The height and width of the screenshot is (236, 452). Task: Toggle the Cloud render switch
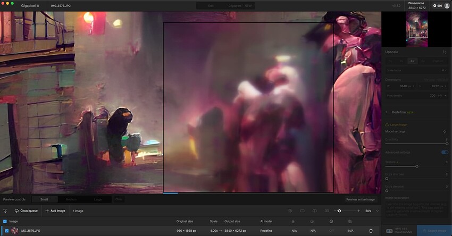click(x=389, y=231)
